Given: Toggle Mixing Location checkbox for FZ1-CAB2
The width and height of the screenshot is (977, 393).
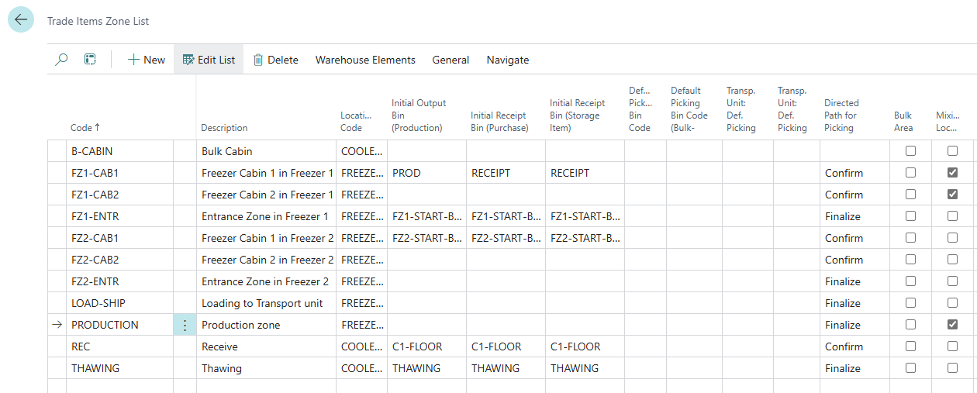Looking at the screenshot, I should [x=952, y=195].
